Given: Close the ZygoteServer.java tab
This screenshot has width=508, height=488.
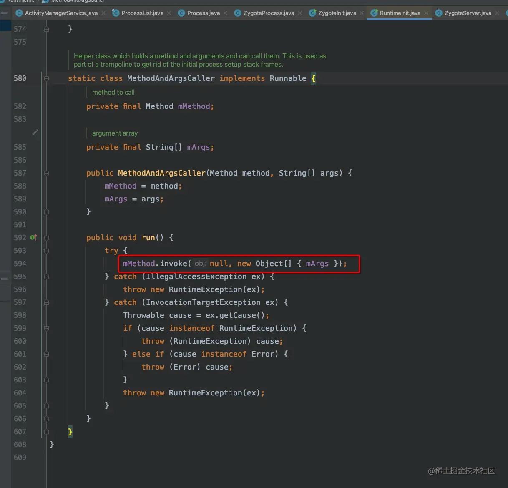Looking at the screenshot, I should (x=497, y=13).
